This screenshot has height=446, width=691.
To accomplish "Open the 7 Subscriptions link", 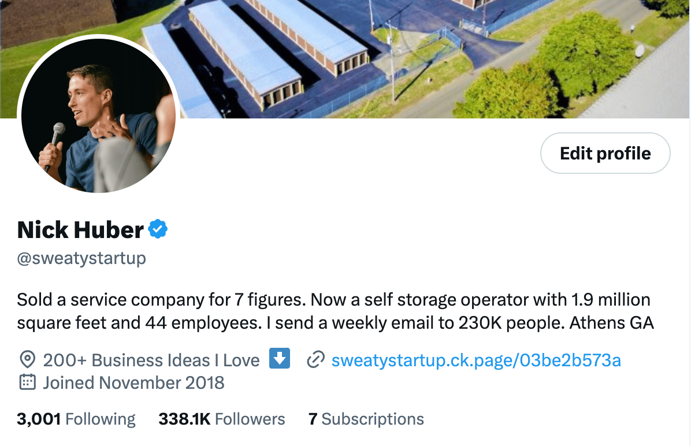I will pos(366,419).
